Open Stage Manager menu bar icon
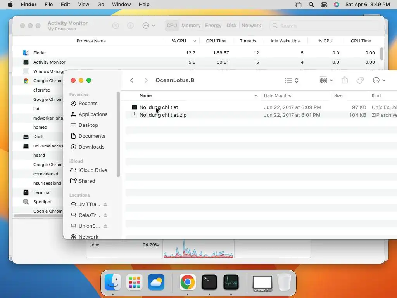Image resolution: width=397 pixels, height=298 pixels. click(x=298, y=5)
